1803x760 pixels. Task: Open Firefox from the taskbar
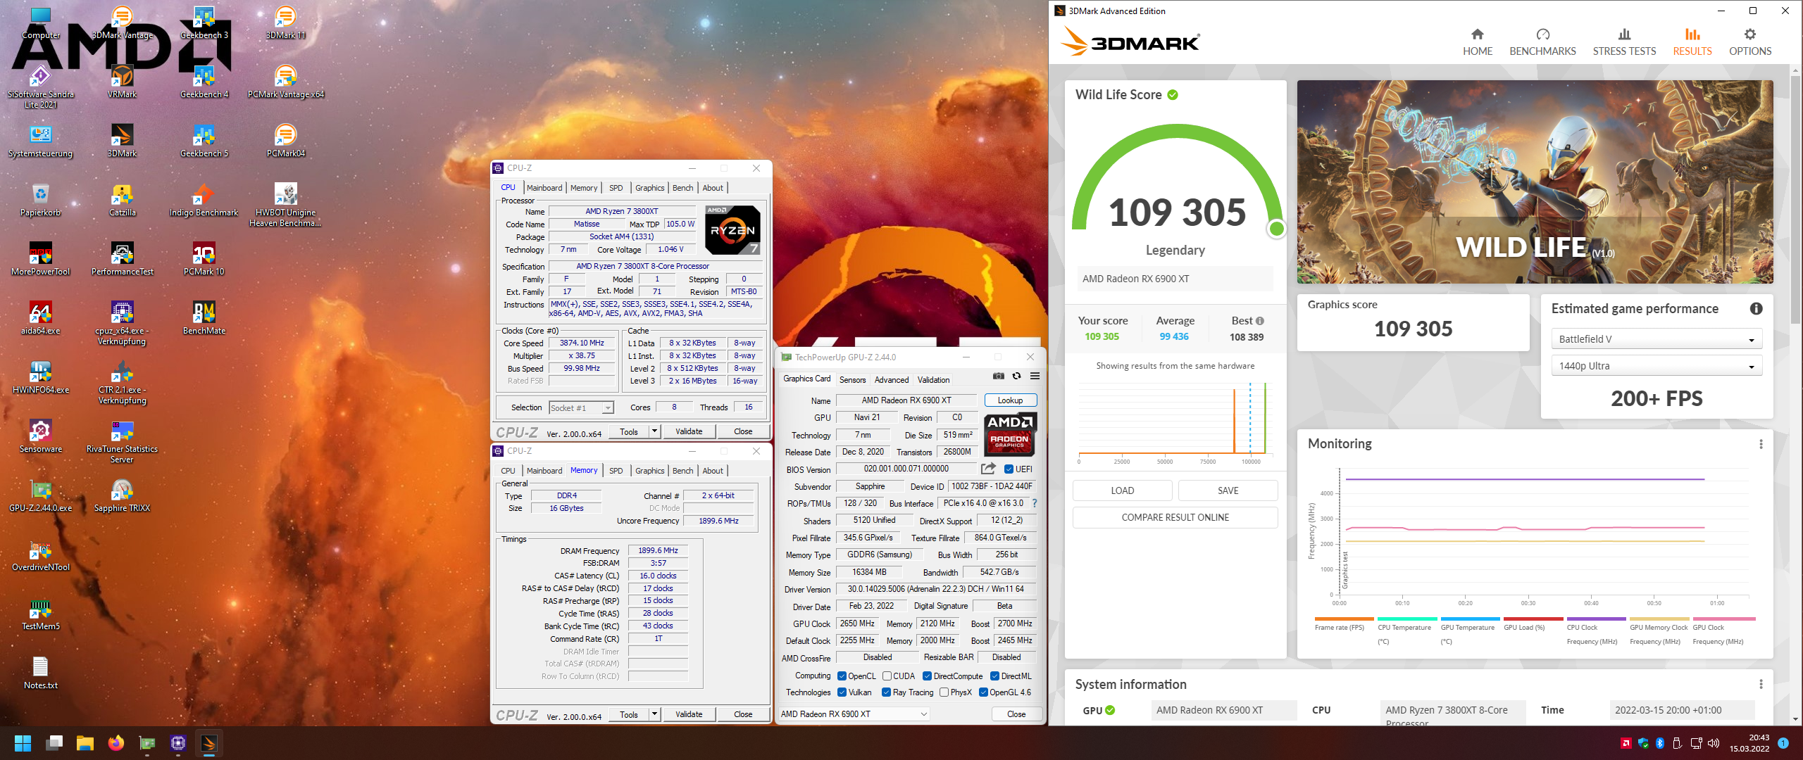(x=116, y=743)
